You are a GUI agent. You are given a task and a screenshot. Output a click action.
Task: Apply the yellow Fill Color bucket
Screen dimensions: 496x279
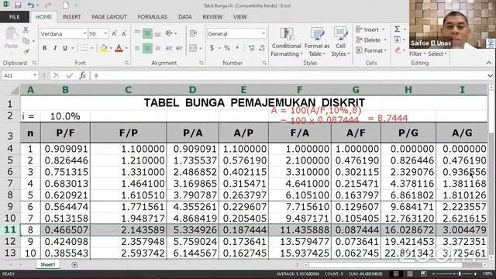tap(104, 48)
